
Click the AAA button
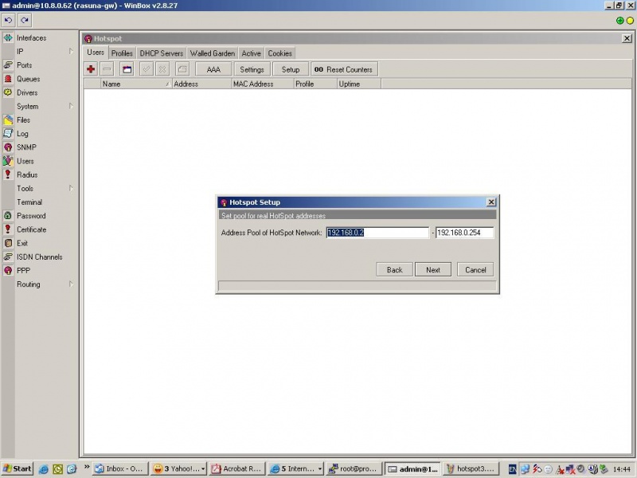click(212, 69)
